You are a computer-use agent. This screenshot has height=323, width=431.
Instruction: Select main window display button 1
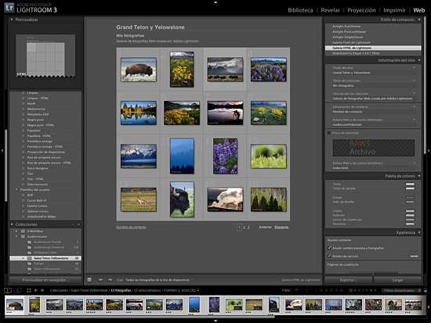(x=8, y=290)
